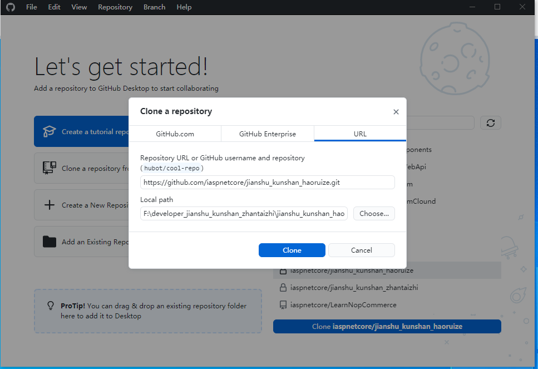This screenshot has height=369, width=538.
Task: Click the plus icon for new repository
Action: [x=50, y=205]
